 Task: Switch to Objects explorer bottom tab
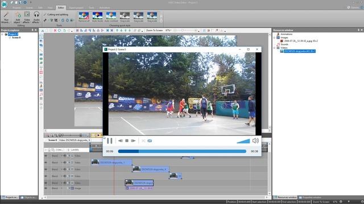point(28,198)
